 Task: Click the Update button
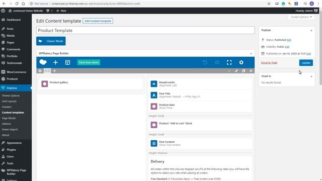coord(306,63)
